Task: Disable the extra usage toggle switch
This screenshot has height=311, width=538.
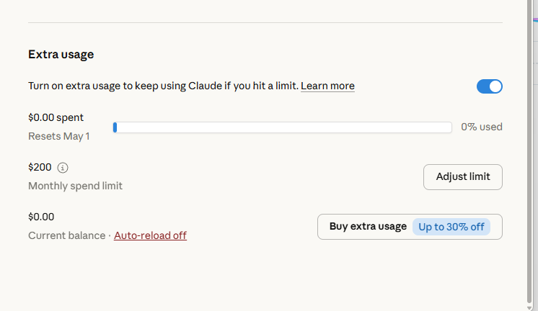Action: click(x=489, y=86)
